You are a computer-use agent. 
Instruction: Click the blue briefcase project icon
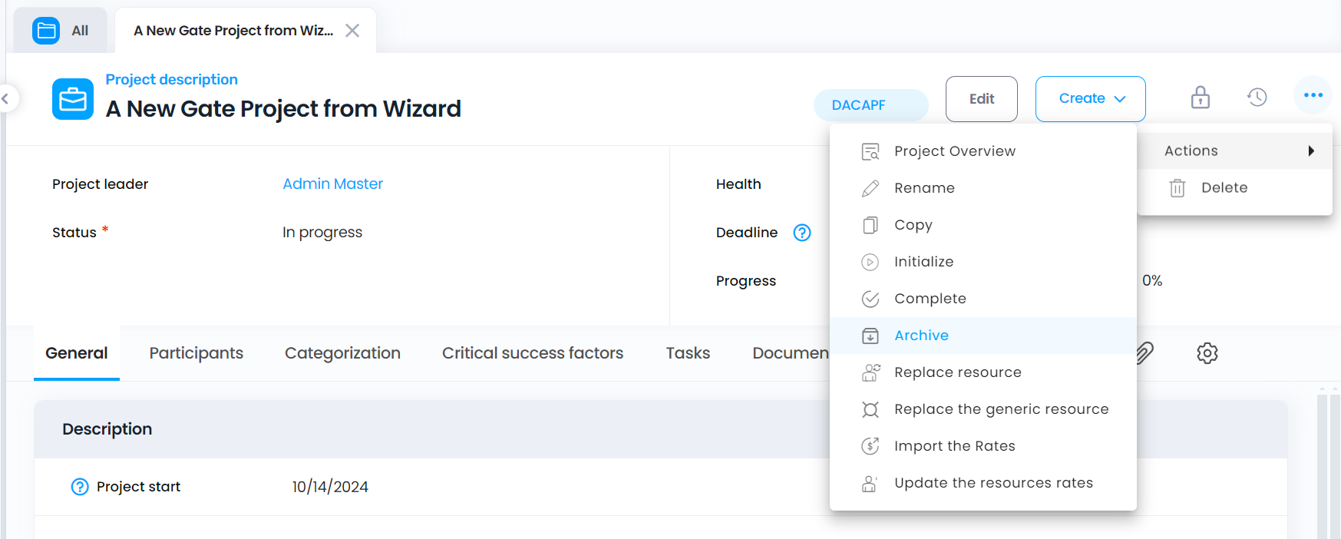coord(73,99)
